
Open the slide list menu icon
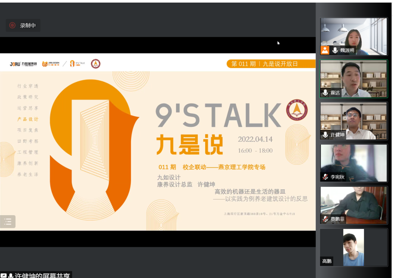8,221
